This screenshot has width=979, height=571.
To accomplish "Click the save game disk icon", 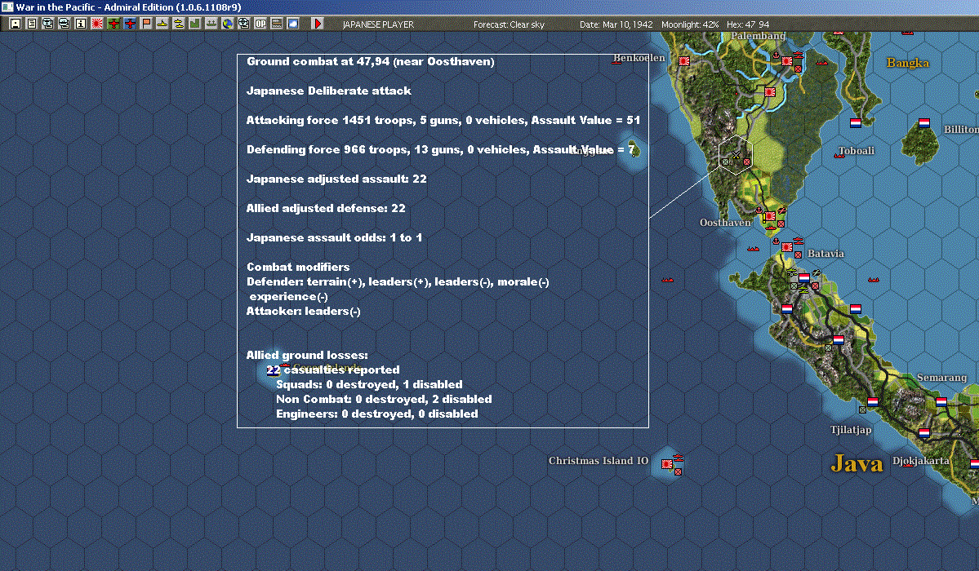I will point(15,24).
